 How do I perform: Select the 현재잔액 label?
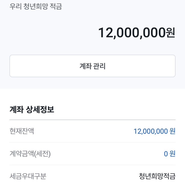point(22,131)
